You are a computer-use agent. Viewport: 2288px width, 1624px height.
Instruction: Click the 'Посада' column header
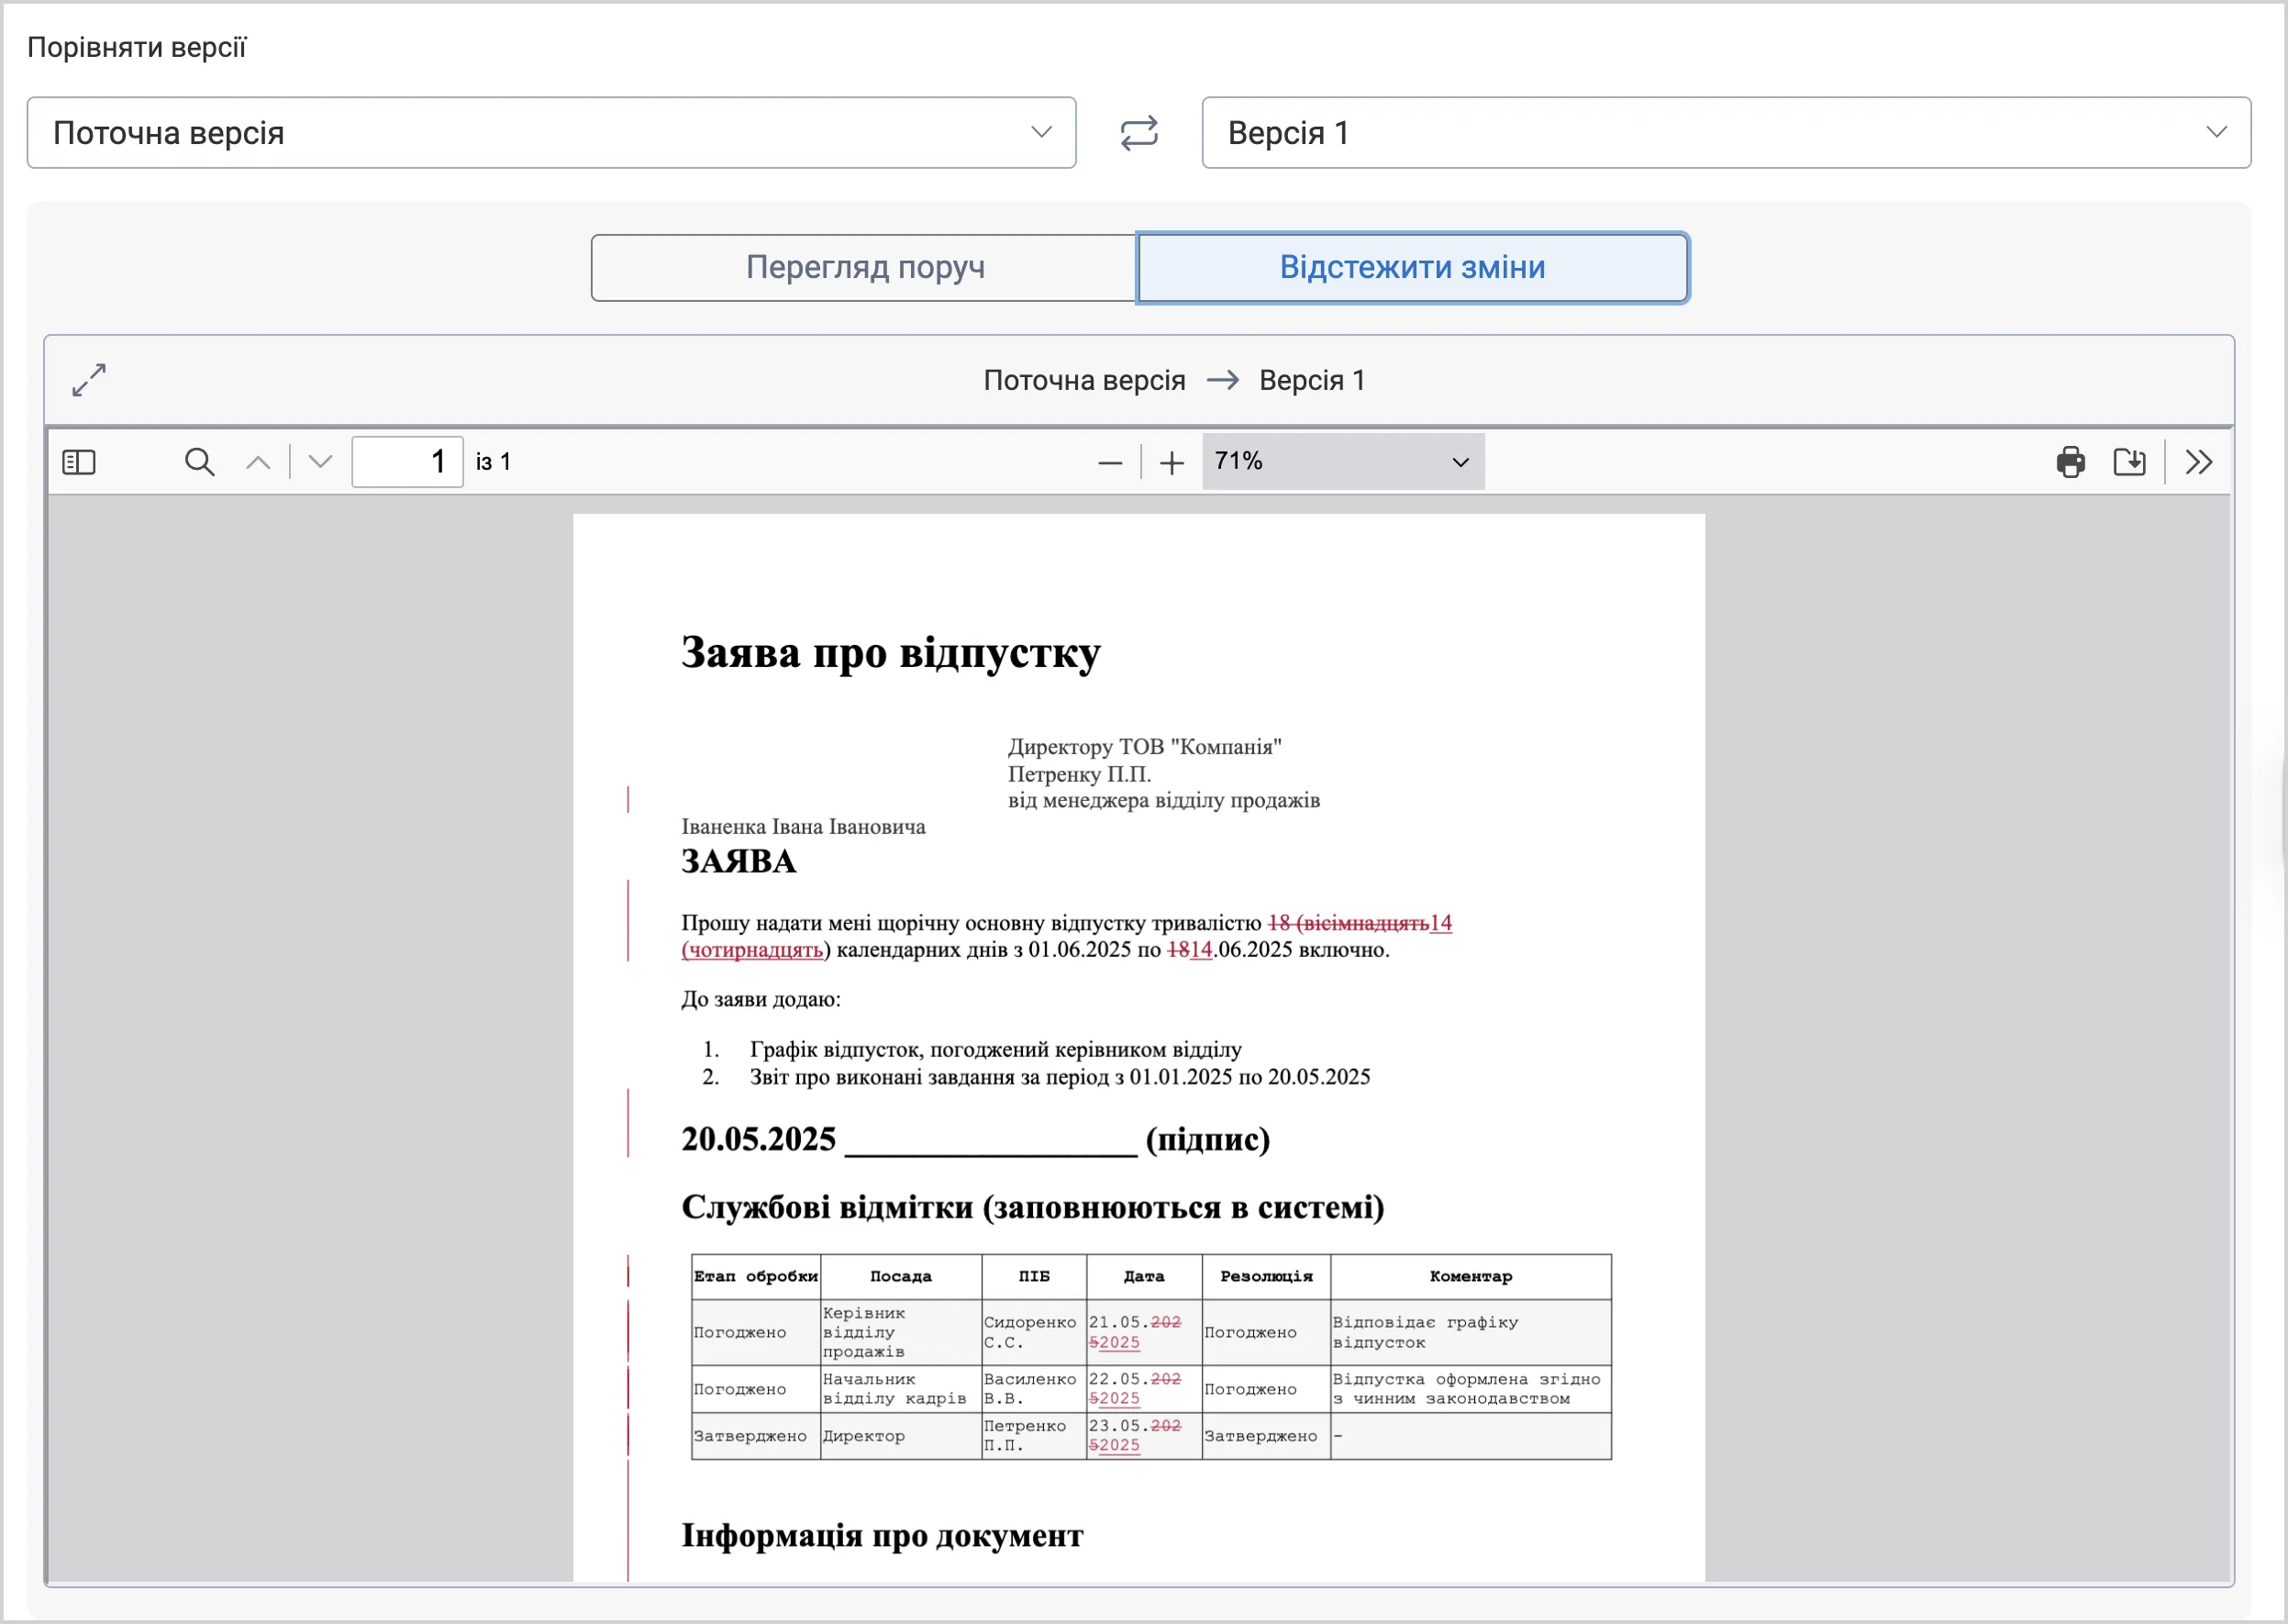(x=900, y=1277)
